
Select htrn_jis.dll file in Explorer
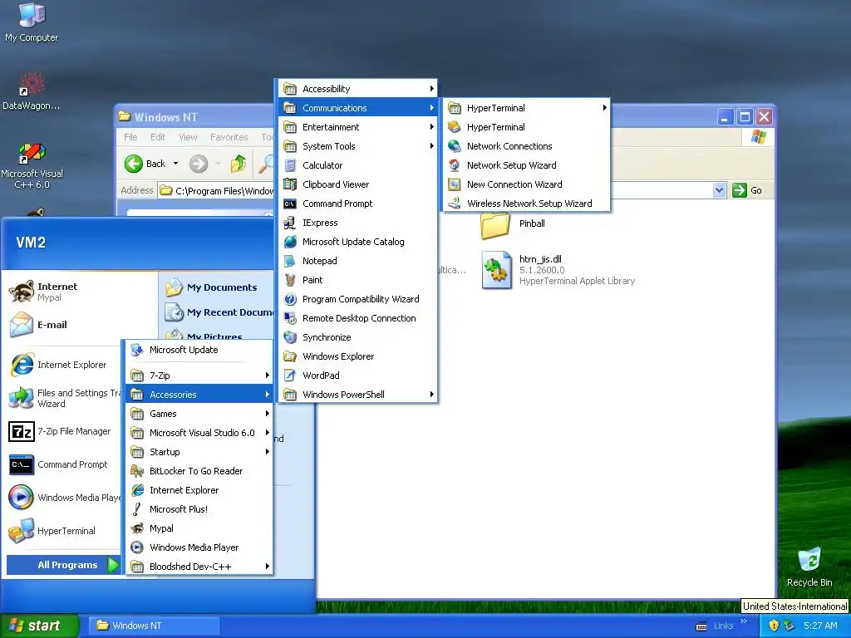click(x=558, y=270)
